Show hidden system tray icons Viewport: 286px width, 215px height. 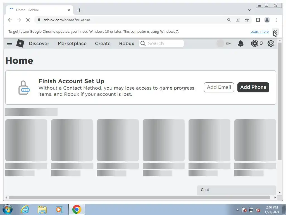pyautogui.click(x=237, y=210)
